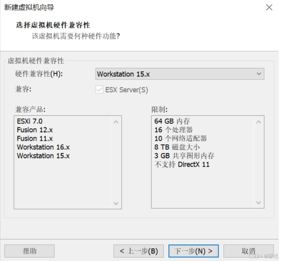Cancel the wizard with 取消

(249, 251)
